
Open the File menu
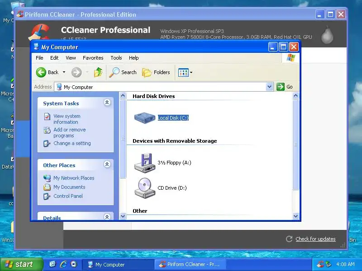tap(39, 58)
